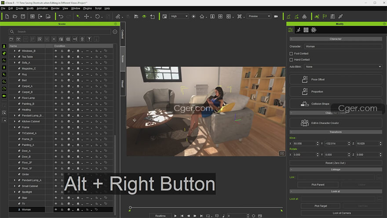The height and width of the screenshot is (218, 387).
Task: Click the trash delete icon in Scene panel
Action: (82, 39)
